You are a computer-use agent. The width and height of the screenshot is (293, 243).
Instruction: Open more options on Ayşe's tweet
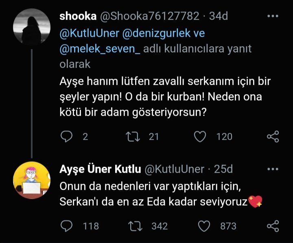coord(272,169)
